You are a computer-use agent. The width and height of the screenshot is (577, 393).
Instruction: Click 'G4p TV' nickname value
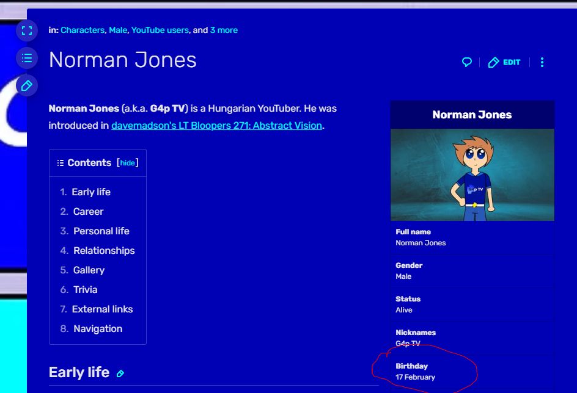pyautogui.click(x=408, y=344)
